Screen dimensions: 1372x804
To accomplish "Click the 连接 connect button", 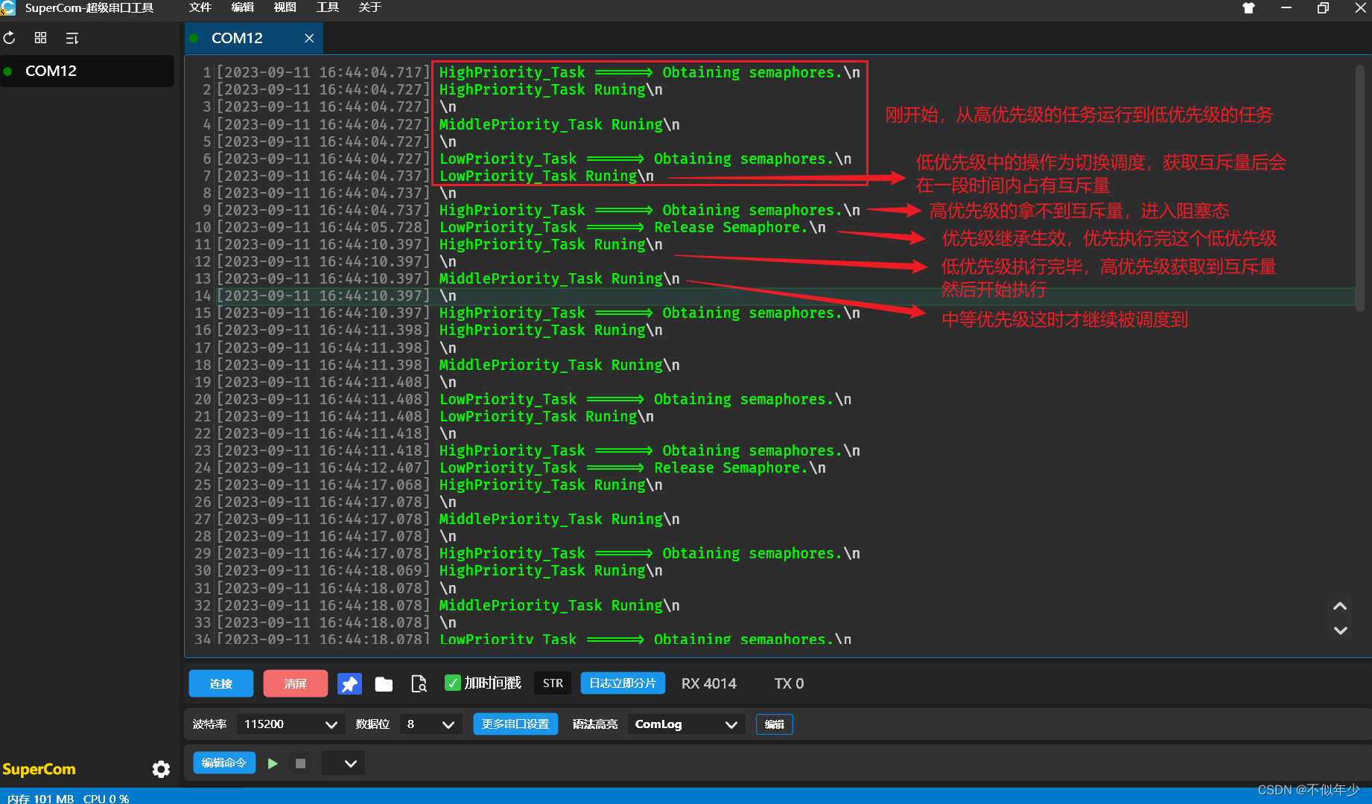I will (221, 683).
